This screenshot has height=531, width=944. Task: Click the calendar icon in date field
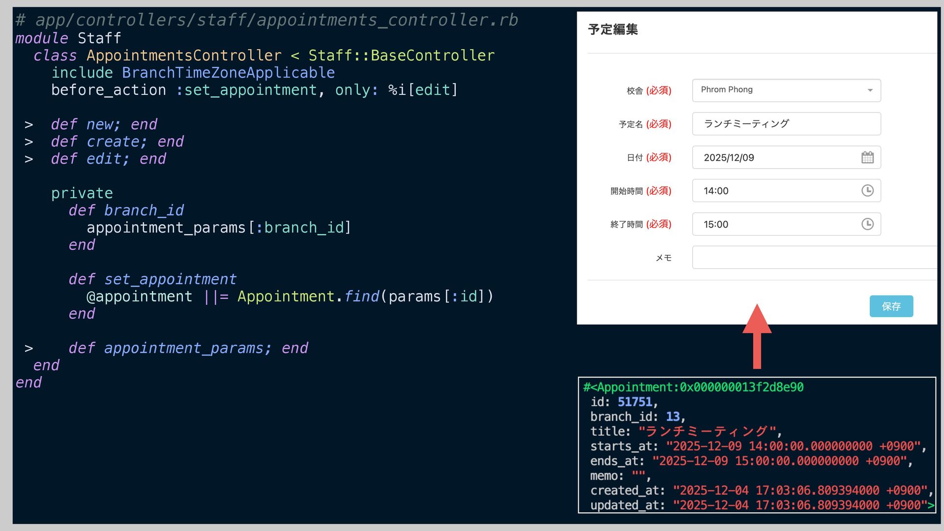click(867, 157)
